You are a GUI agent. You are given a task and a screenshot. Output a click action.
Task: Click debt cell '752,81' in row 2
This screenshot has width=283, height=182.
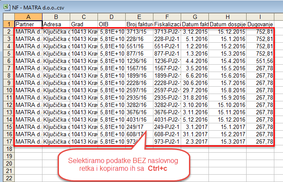tap(260, 31)
